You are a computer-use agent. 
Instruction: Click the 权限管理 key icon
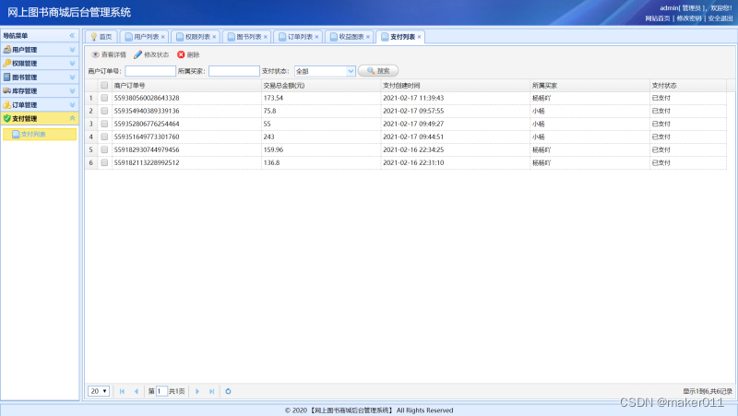(x=7, y=63)
